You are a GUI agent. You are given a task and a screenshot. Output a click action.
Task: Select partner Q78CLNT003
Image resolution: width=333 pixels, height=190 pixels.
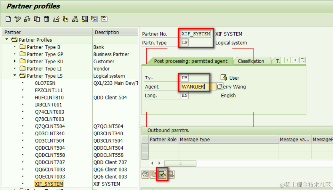50,119
